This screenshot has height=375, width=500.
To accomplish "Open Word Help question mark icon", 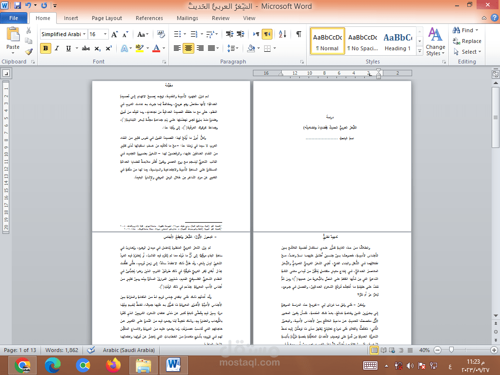I will click(495, 18).
